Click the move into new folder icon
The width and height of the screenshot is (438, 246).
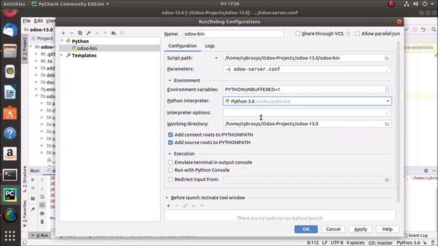click(x=114, y=33)
